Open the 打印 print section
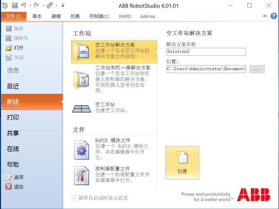Image resolution: width=279 pixels, height=209 pixels. pyautogui.click(x=13, y=117)
